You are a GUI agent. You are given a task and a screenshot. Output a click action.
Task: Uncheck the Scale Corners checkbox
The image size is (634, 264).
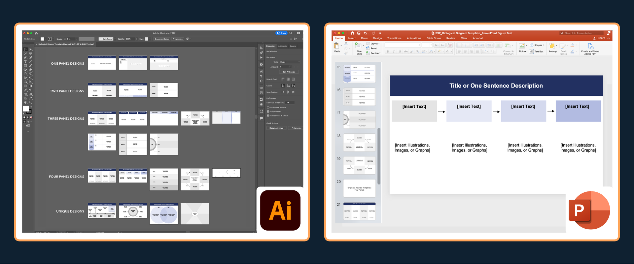(268, 112)
